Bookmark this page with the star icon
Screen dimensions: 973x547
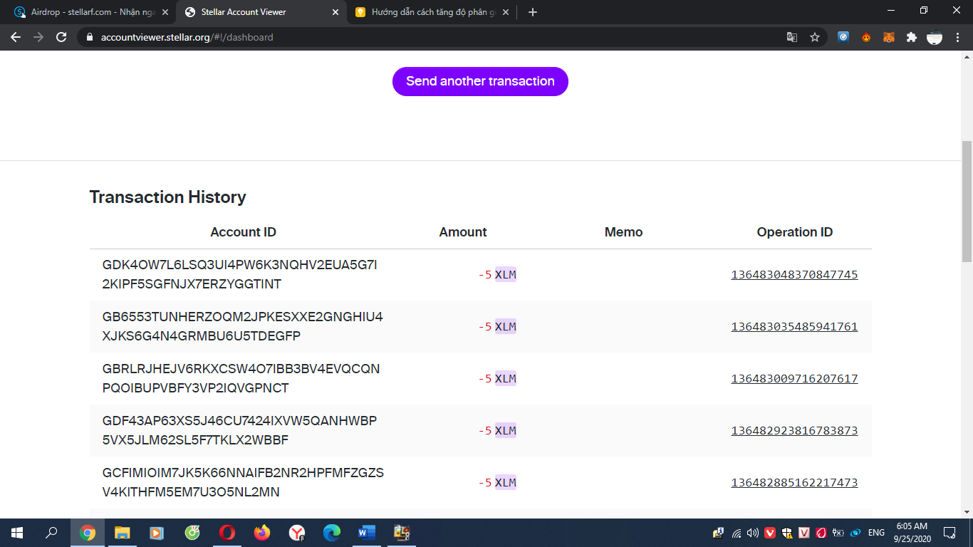point(815,37)
